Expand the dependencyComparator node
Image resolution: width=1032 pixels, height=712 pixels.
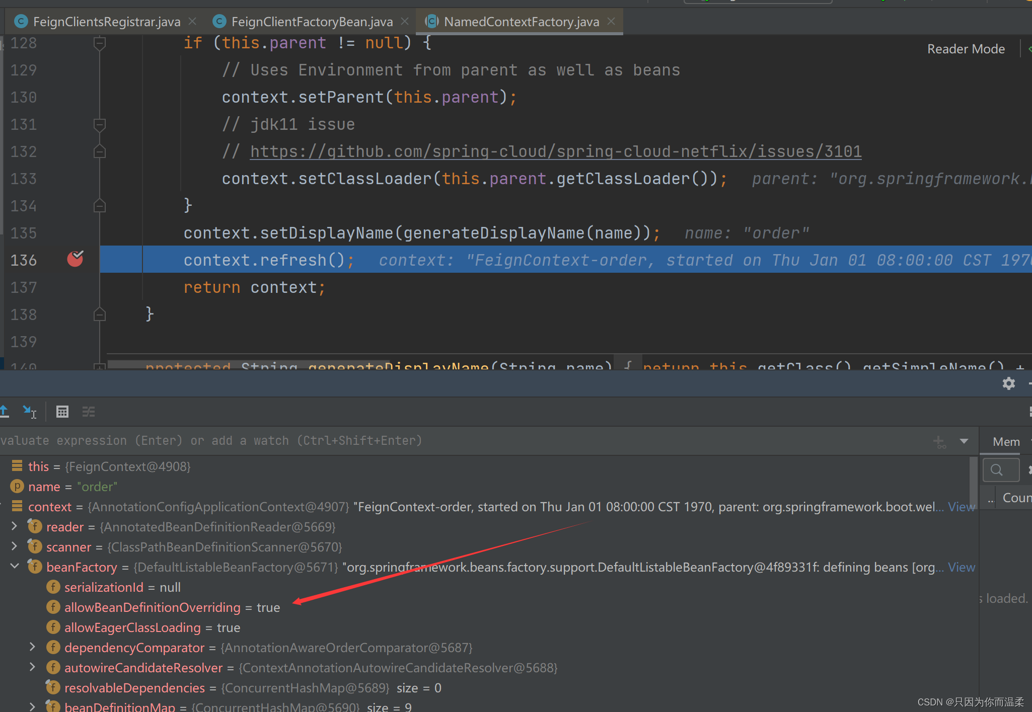[33, 647]
